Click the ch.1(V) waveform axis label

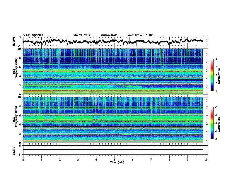[x=14, y=42]
